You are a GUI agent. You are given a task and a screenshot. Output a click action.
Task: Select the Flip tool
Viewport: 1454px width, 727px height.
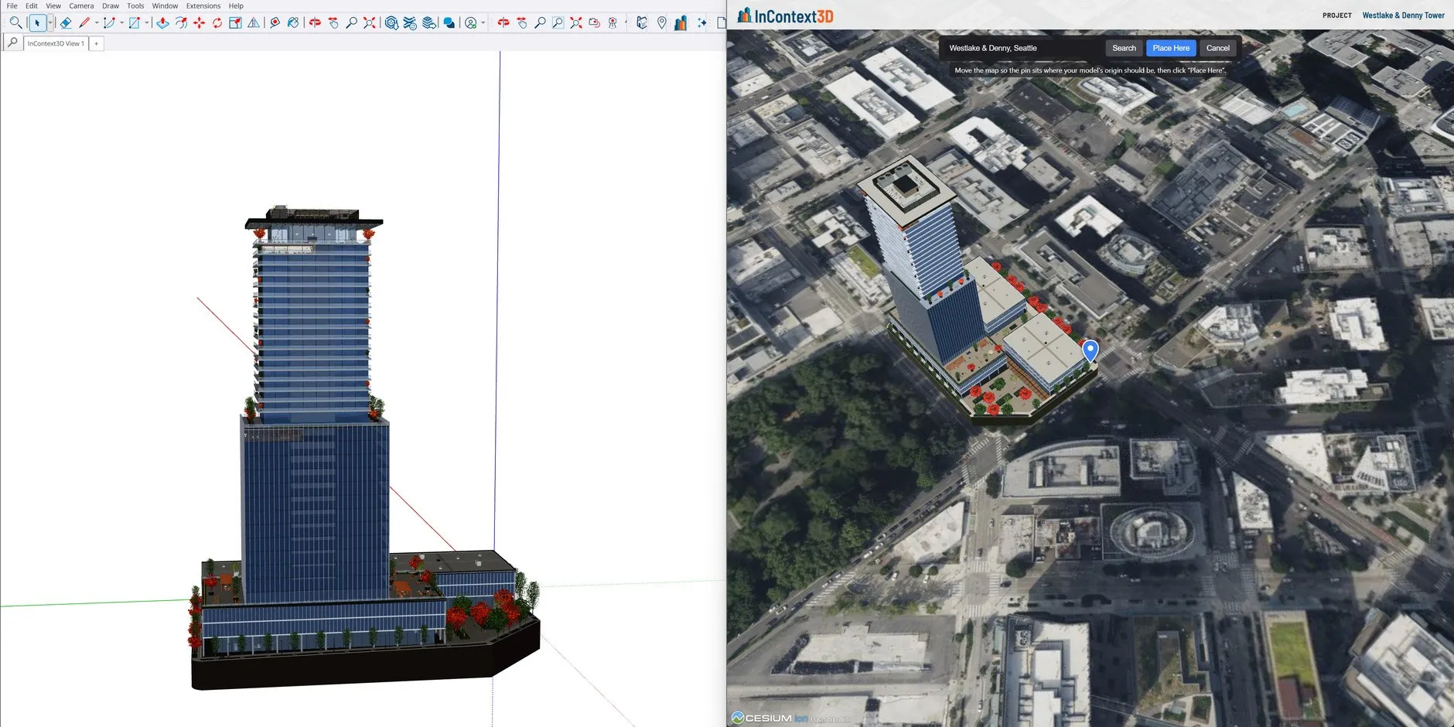click(x=254, y=23)
